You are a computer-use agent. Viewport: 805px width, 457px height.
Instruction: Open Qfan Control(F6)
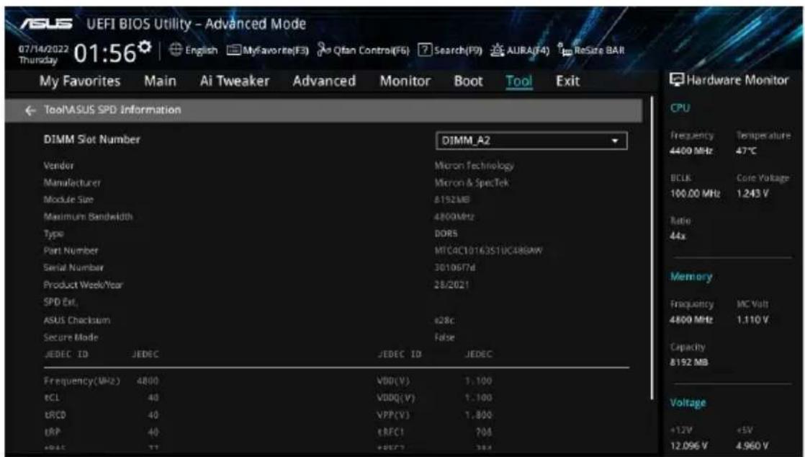[363, 50]
